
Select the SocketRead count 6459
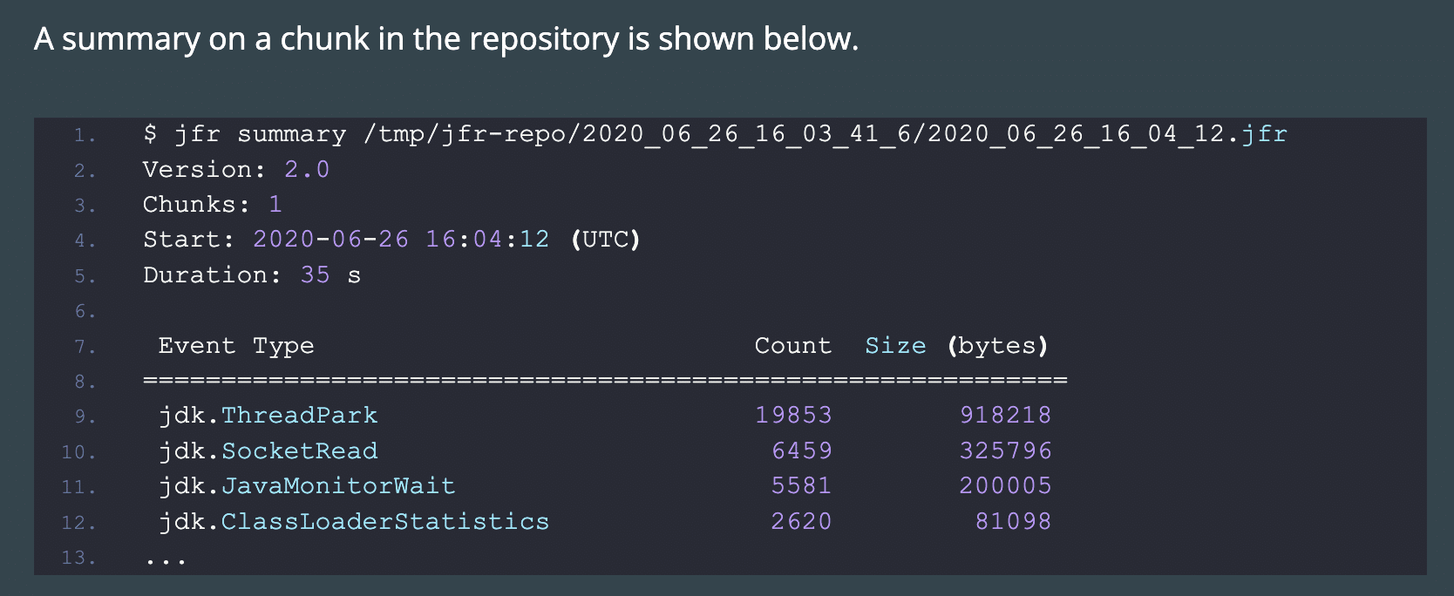pyautogui.click(x=801, y=450)
